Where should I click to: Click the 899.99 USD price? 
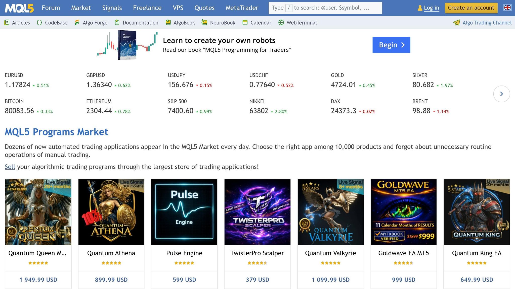(x=111, y=280)
